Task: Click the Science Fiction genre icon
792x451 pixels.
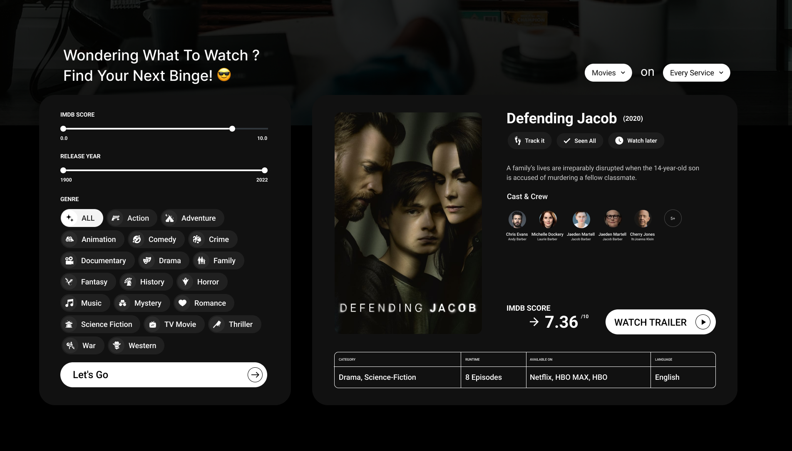Action: tap(69, 324)
